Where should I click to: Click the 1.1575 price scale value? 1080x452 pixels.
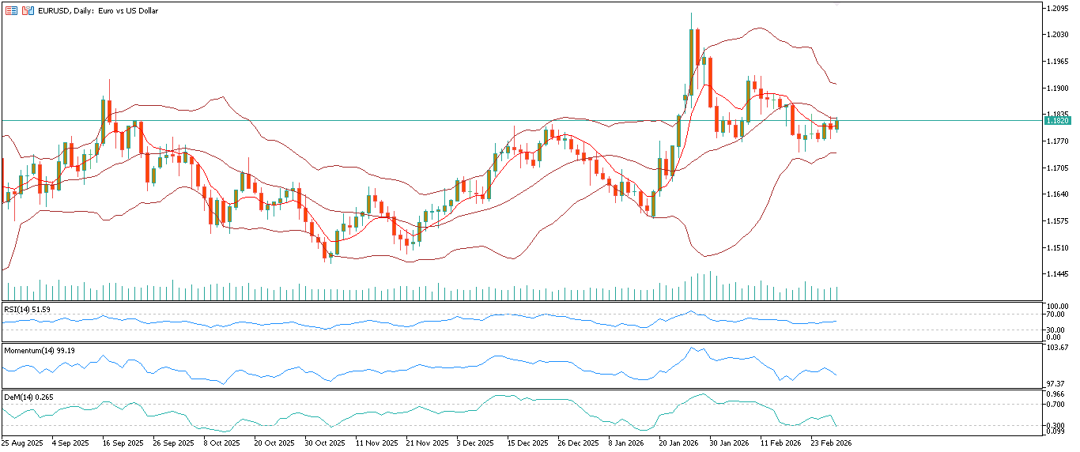click(1058, 221)
